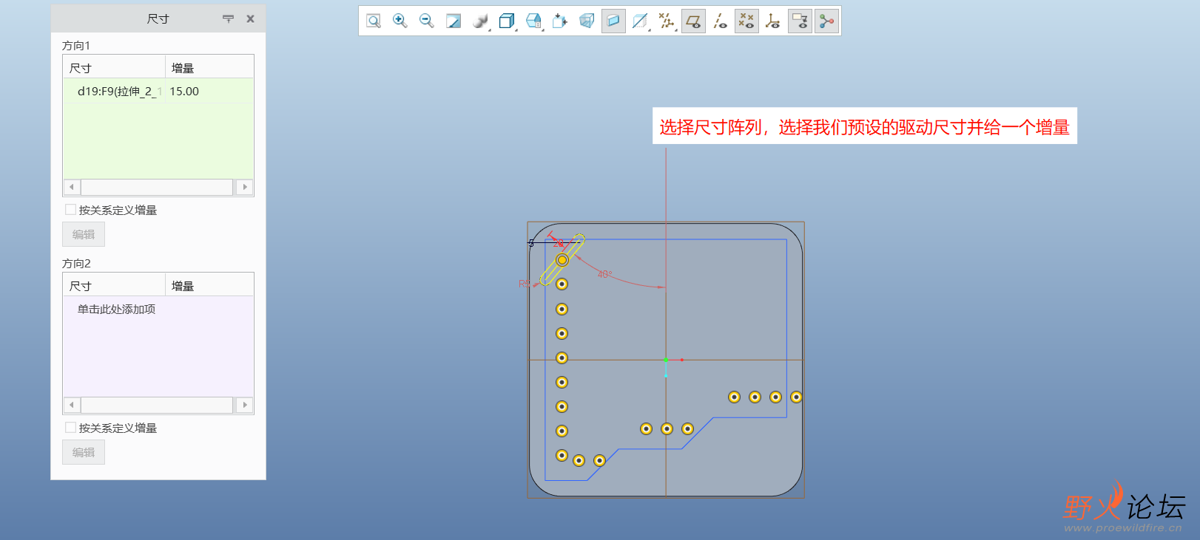Viewport: 1200px width, 540px height.
Task: Click the direction 1 编辑 button
Action: pos(84,234)
